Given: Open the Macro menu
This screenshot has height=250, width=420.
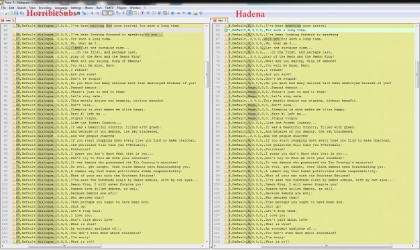Looking at the screenshot, I should (89, 8).
